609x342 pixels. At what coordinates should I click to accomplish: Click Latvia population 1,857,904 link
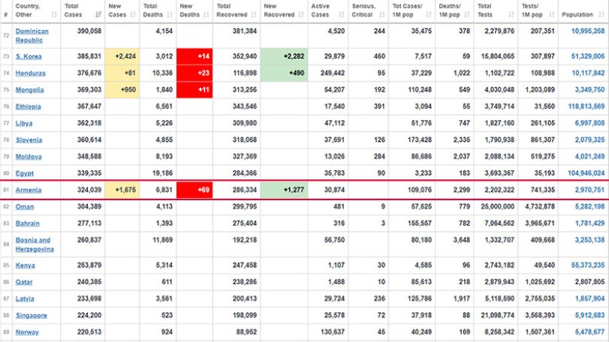coord(589,298)
